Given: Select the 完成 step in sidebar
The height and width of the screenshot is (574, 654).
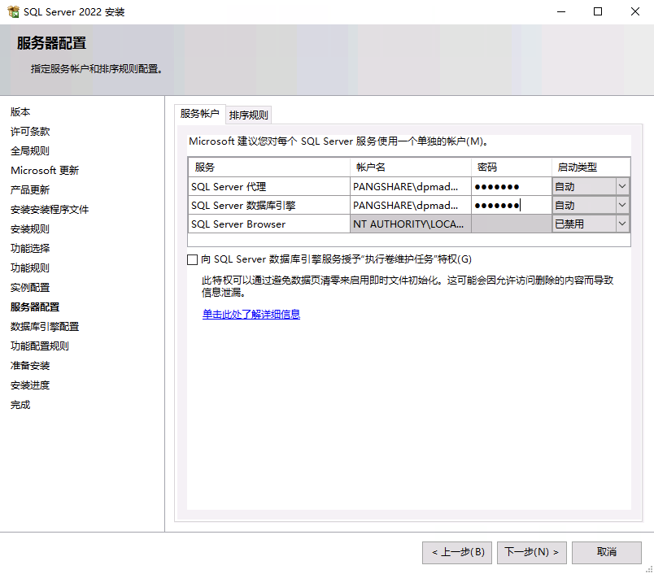Looking at the screenshot, I should coord(20,404).
